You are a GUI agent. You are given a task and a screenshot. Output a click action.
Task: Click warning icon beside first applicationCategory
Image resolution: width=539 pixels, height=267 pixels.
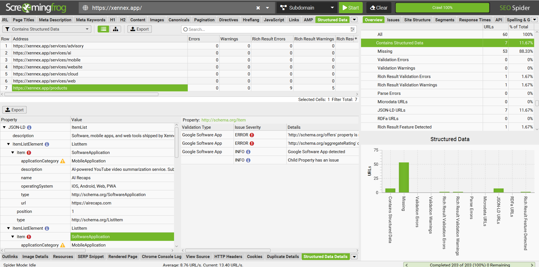coord(63,161)
